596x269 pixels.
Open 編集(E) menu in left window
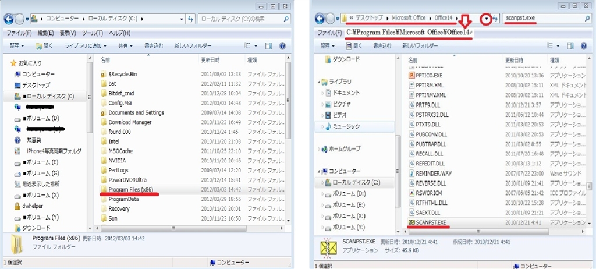(46, 33)
